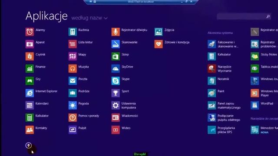Launch the Skanowanie scan app
Viewport: 278px width, 156px height.
click(x=116, y=44)
